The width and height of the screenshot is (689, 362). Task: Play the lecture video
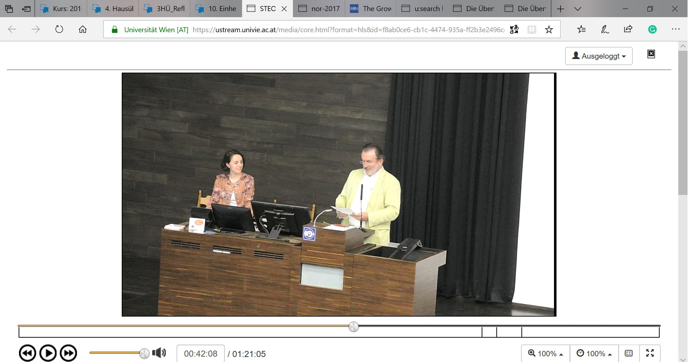(x=48, y=353)
